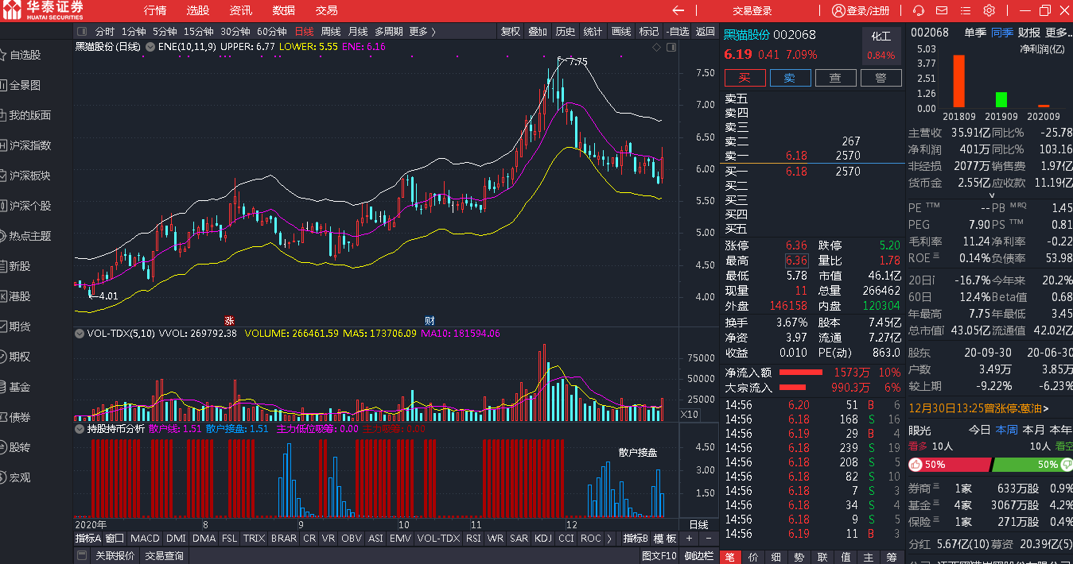Click the zoom-out minus button under chart

pyautogui.click(x=708, y=539)
